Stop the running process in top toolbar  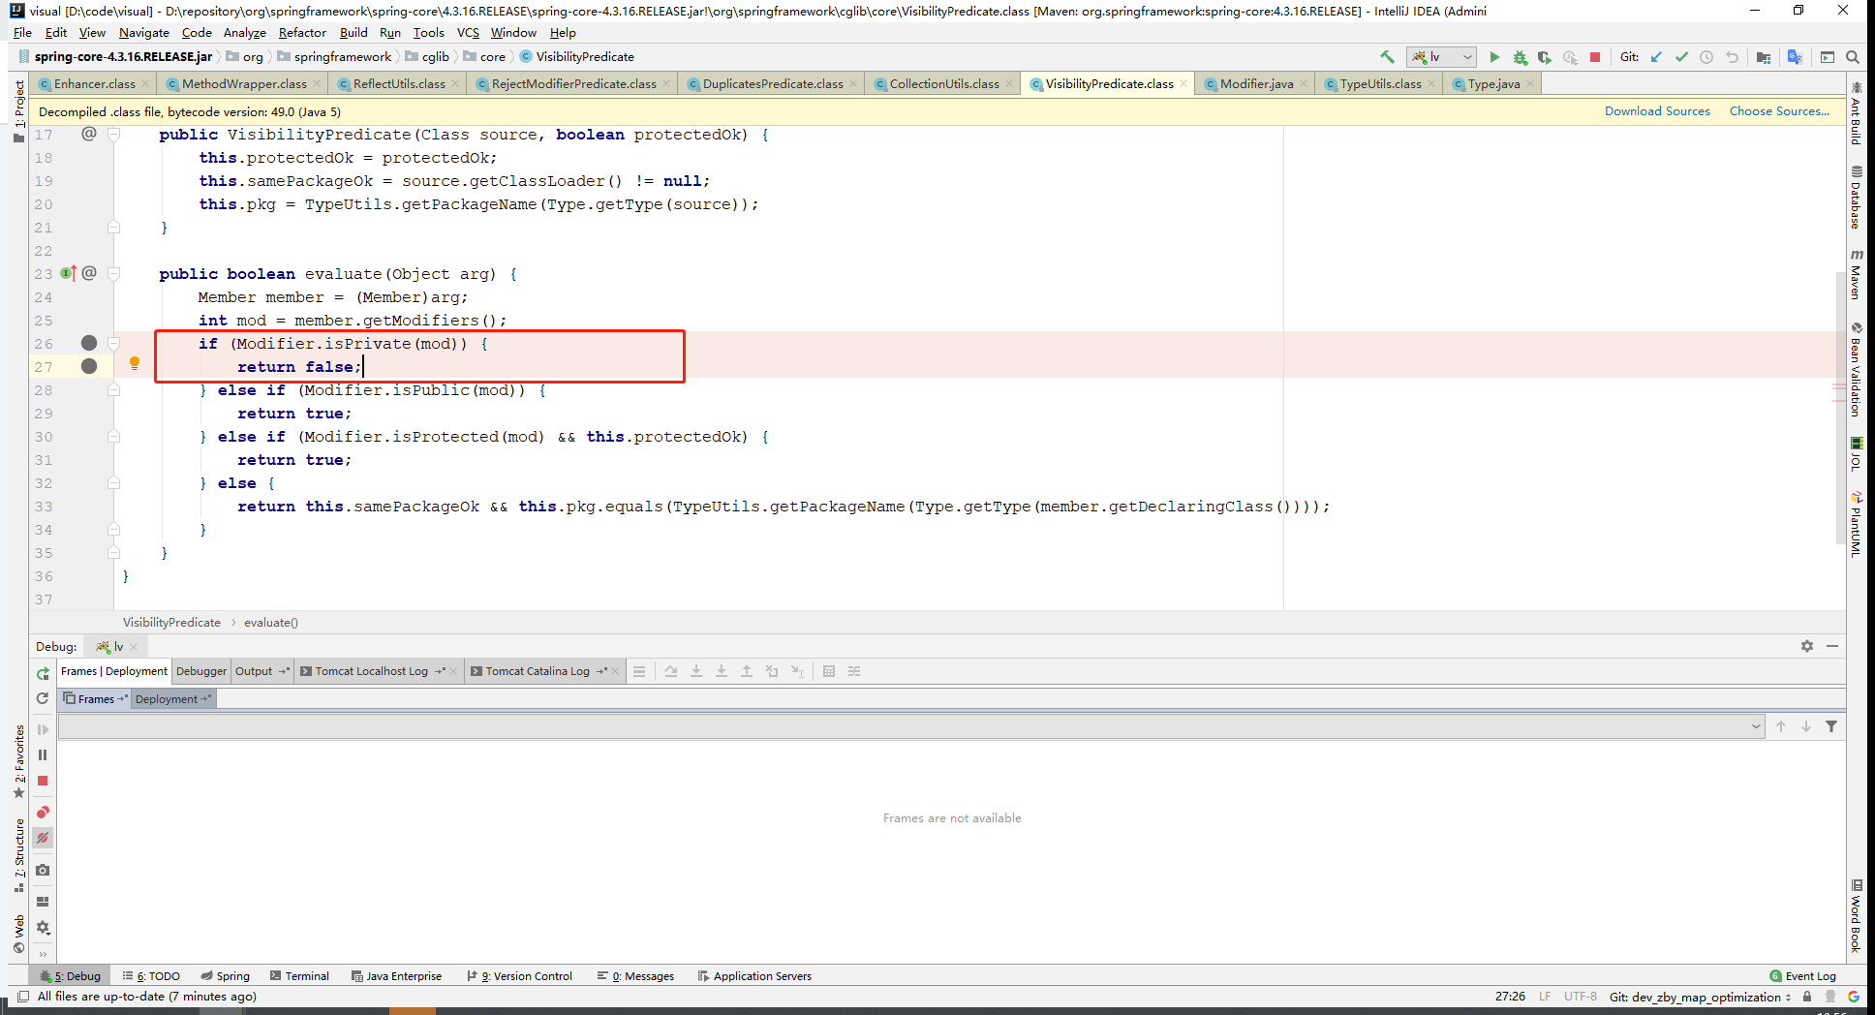(1595, 57)
